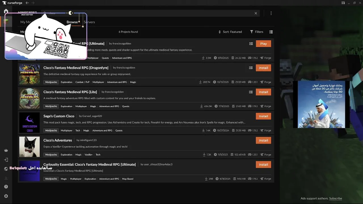Open Cisco's Fantasy Medieval RPG [Dragonfyre] title
This screenshot has height=204, width=363.
[76, 68]
